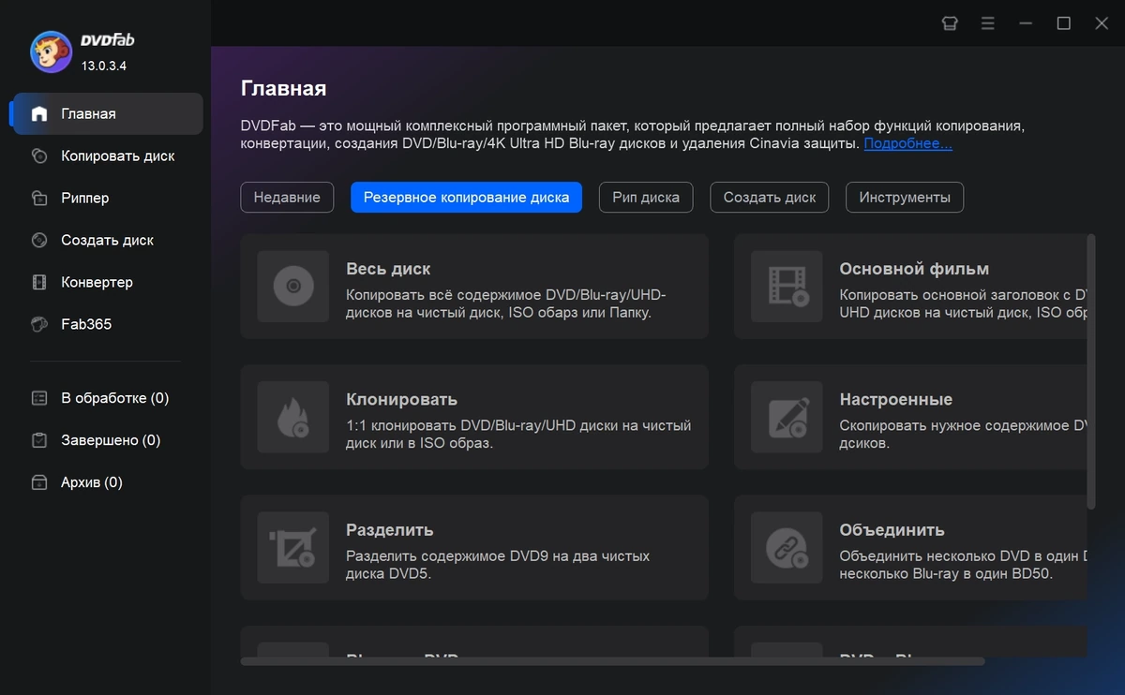
Task: Switch to the Недавние tab
Action: click(287, 198)
